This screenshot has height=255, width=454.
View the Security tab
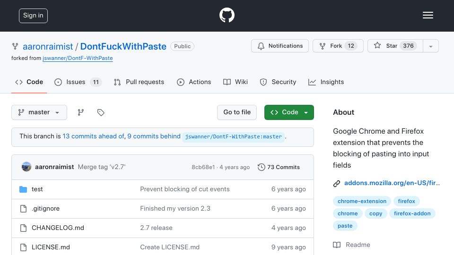(278, 82)
